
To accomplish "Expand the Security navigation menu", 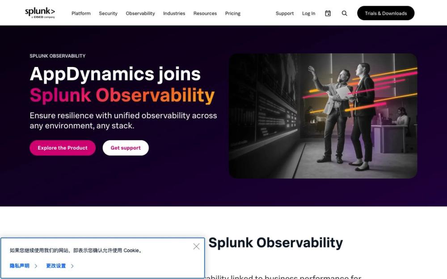I will click(108, 13).
